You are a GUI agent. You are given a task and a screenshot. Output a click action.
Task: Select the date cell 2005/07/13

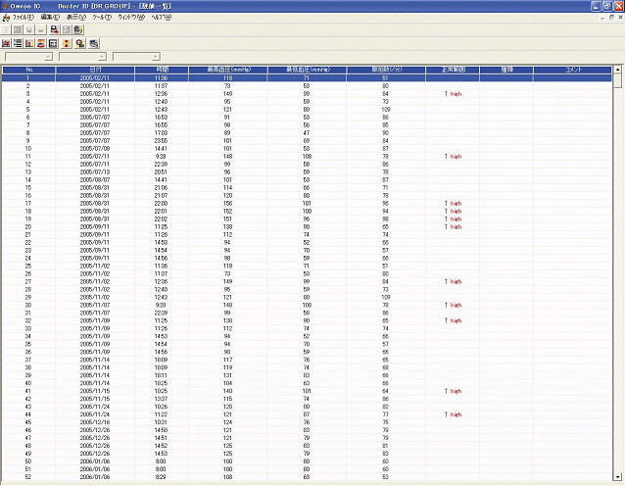click(95, 172)
